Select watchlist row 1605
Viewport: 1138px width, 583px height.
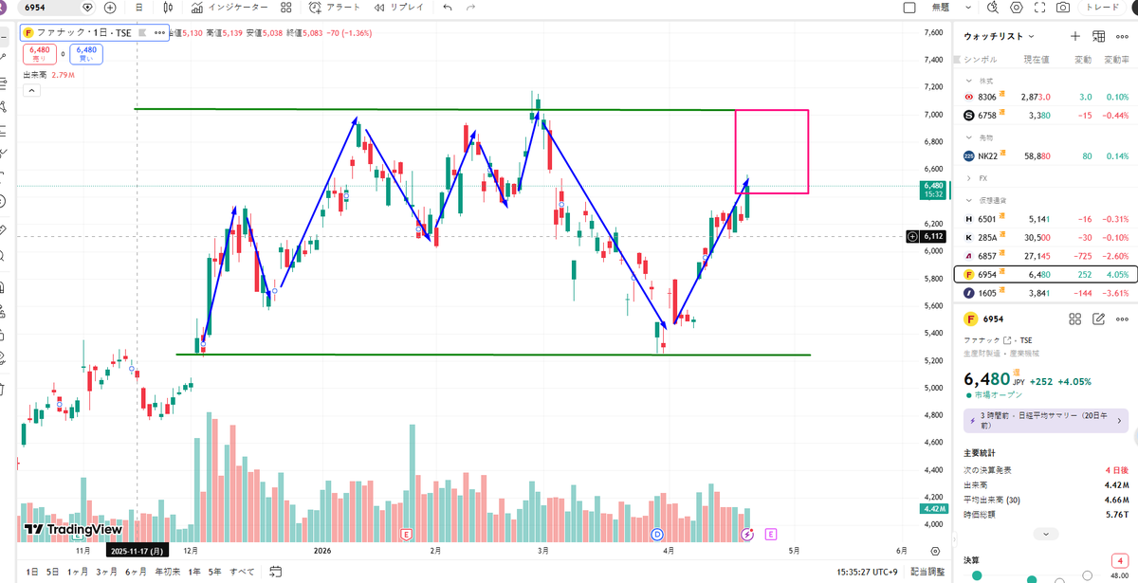pyautogui.click(x=1046, y=293)
